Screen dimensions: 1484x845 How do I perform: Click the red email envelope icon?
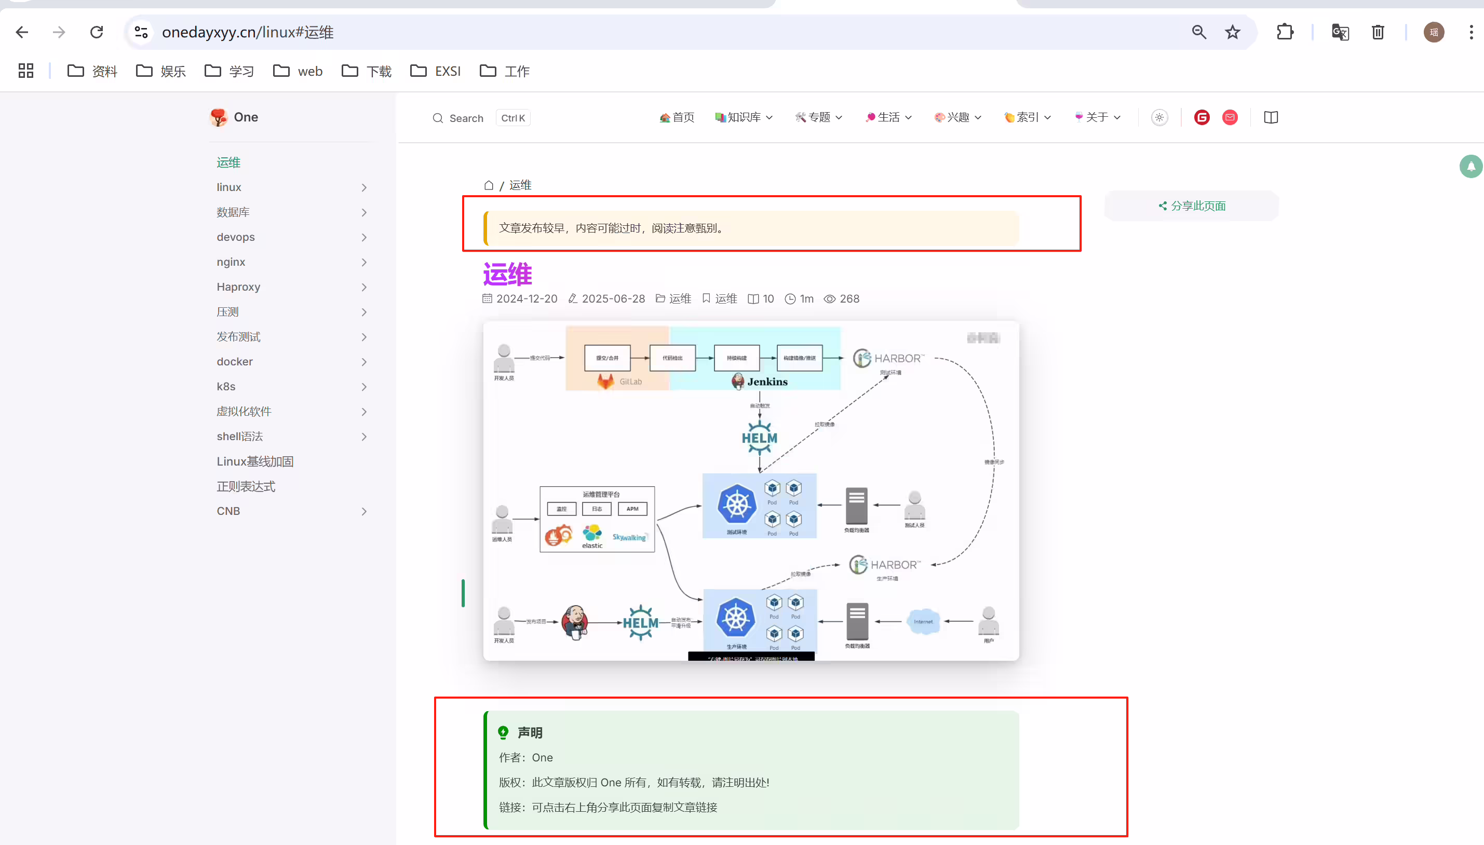click(1230, 117)
